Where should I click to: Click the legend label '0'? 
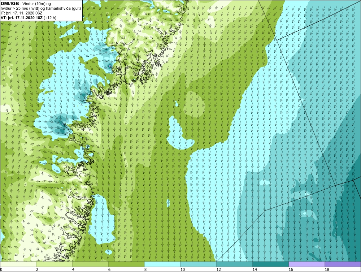point(1,269)
